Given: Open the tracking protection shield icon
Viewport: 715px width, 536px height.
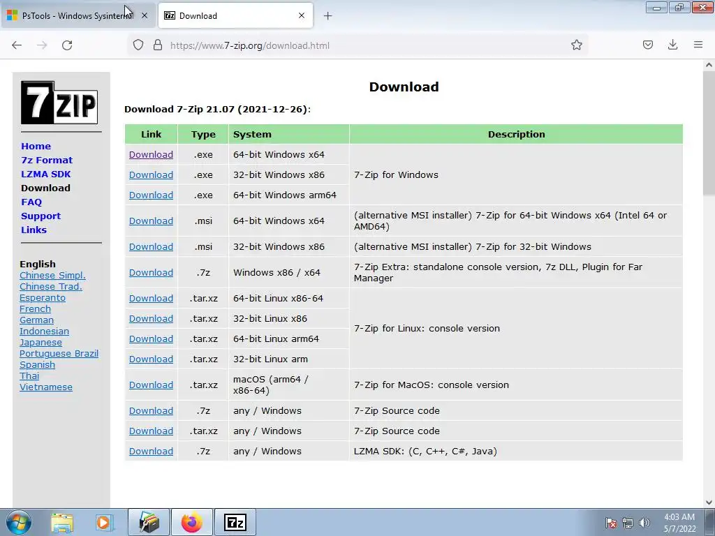Looking at the screenshot, I should tap(138, 45).
